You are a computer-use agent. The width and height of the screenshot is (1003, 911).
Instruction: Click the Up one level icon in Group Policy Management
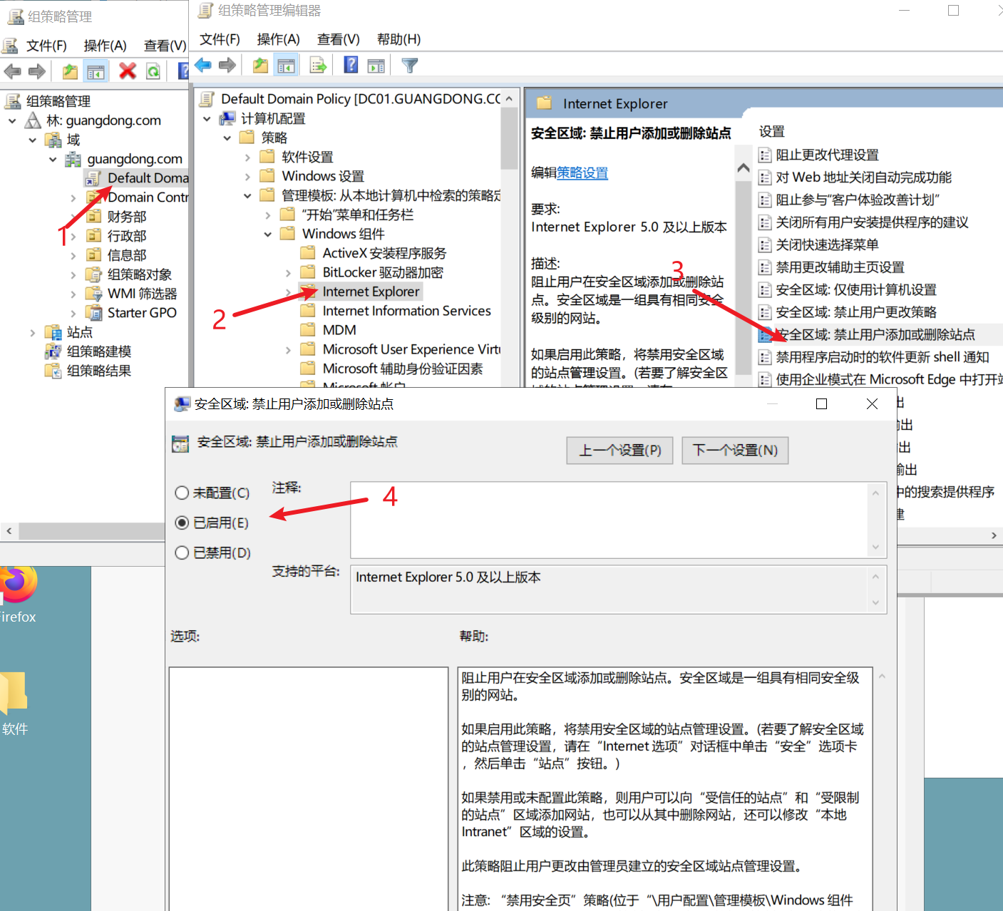[x=70, y=71]
